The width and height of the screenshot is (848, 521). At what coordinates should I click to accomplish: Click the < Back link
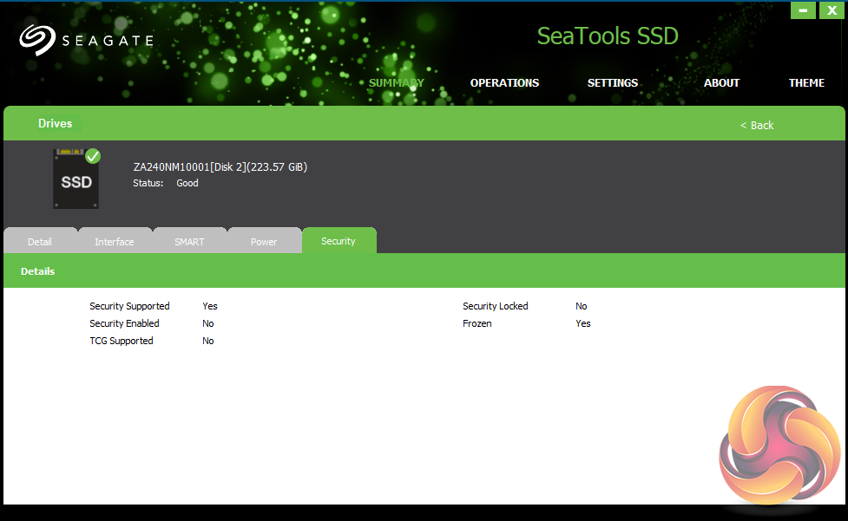click(x=757, y=126)
